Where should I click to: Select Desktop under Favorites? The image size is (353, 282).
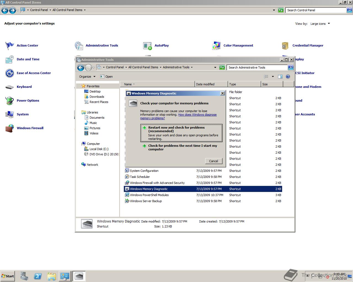(x=95, y=91)
